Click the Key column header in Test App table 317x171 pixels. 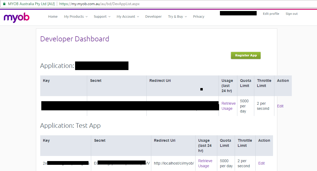click(46, 140)
